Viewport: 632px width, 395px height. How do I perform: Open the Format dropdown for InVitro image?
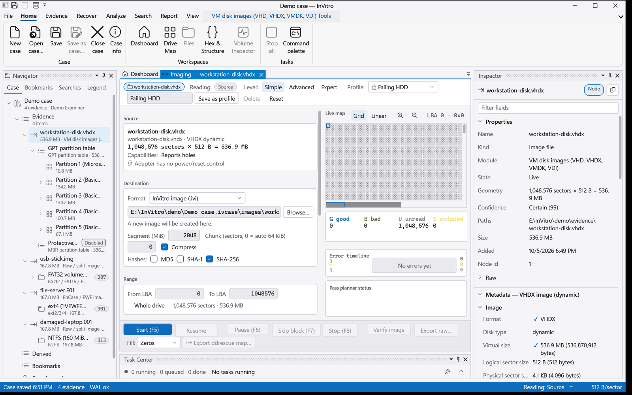[x=197, y=198]
